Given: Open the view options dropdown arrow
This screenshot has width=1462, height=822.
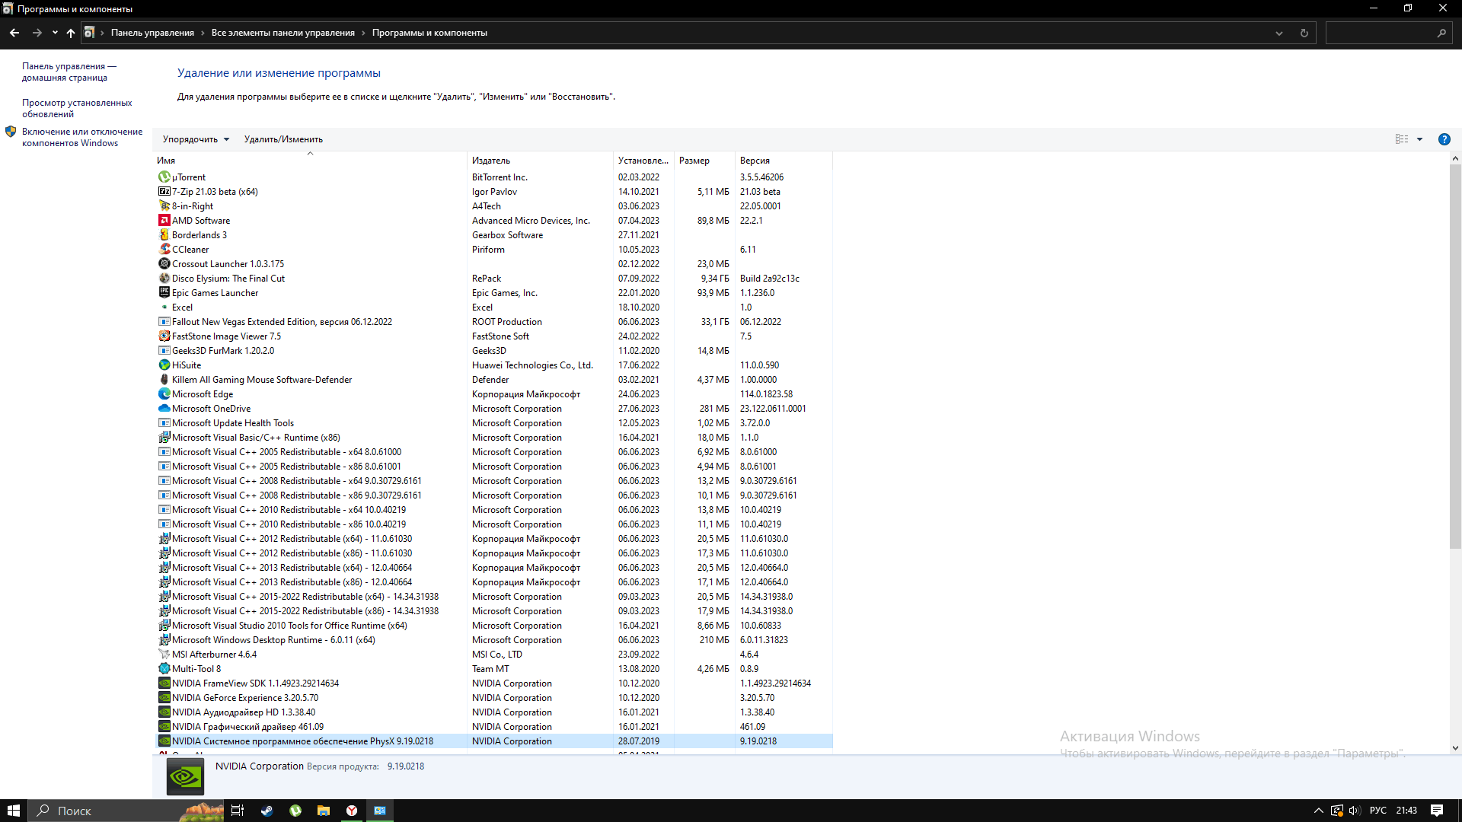Looking at the screenshot, I should (1419, 139).
